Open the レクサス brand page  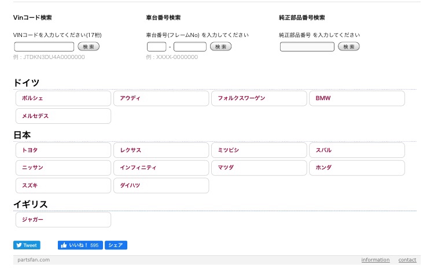click(161, 150)
